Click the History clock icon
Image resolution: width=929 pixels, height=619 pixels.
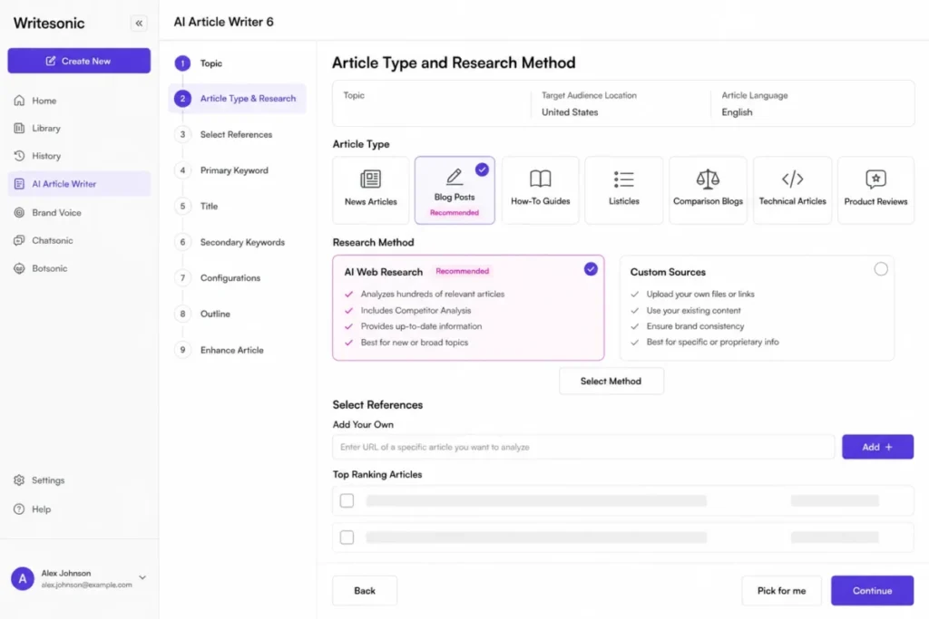20,156
